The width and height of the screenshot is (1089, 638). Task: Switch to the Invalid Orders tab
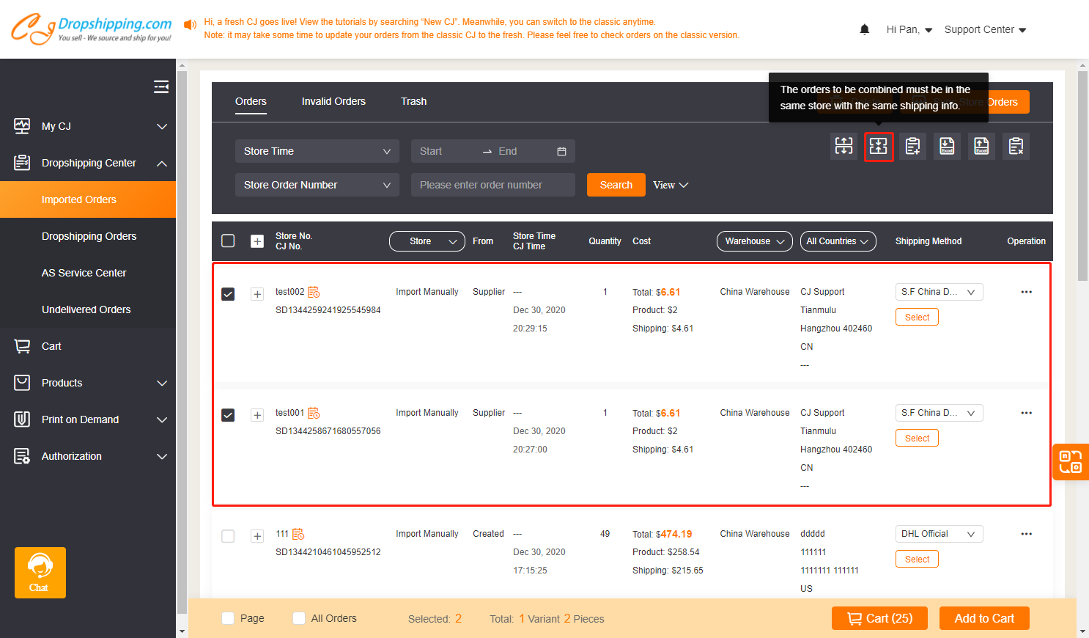(333, 101)
